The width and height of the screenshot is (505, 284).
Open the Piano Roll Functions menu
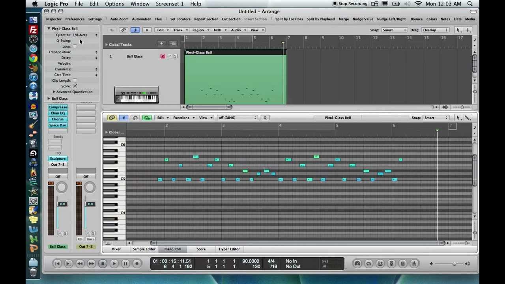click(x=183, y=118)
